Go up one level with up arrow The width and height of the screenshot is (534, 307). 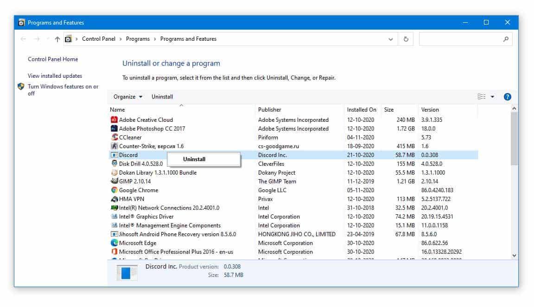(57, 39)
